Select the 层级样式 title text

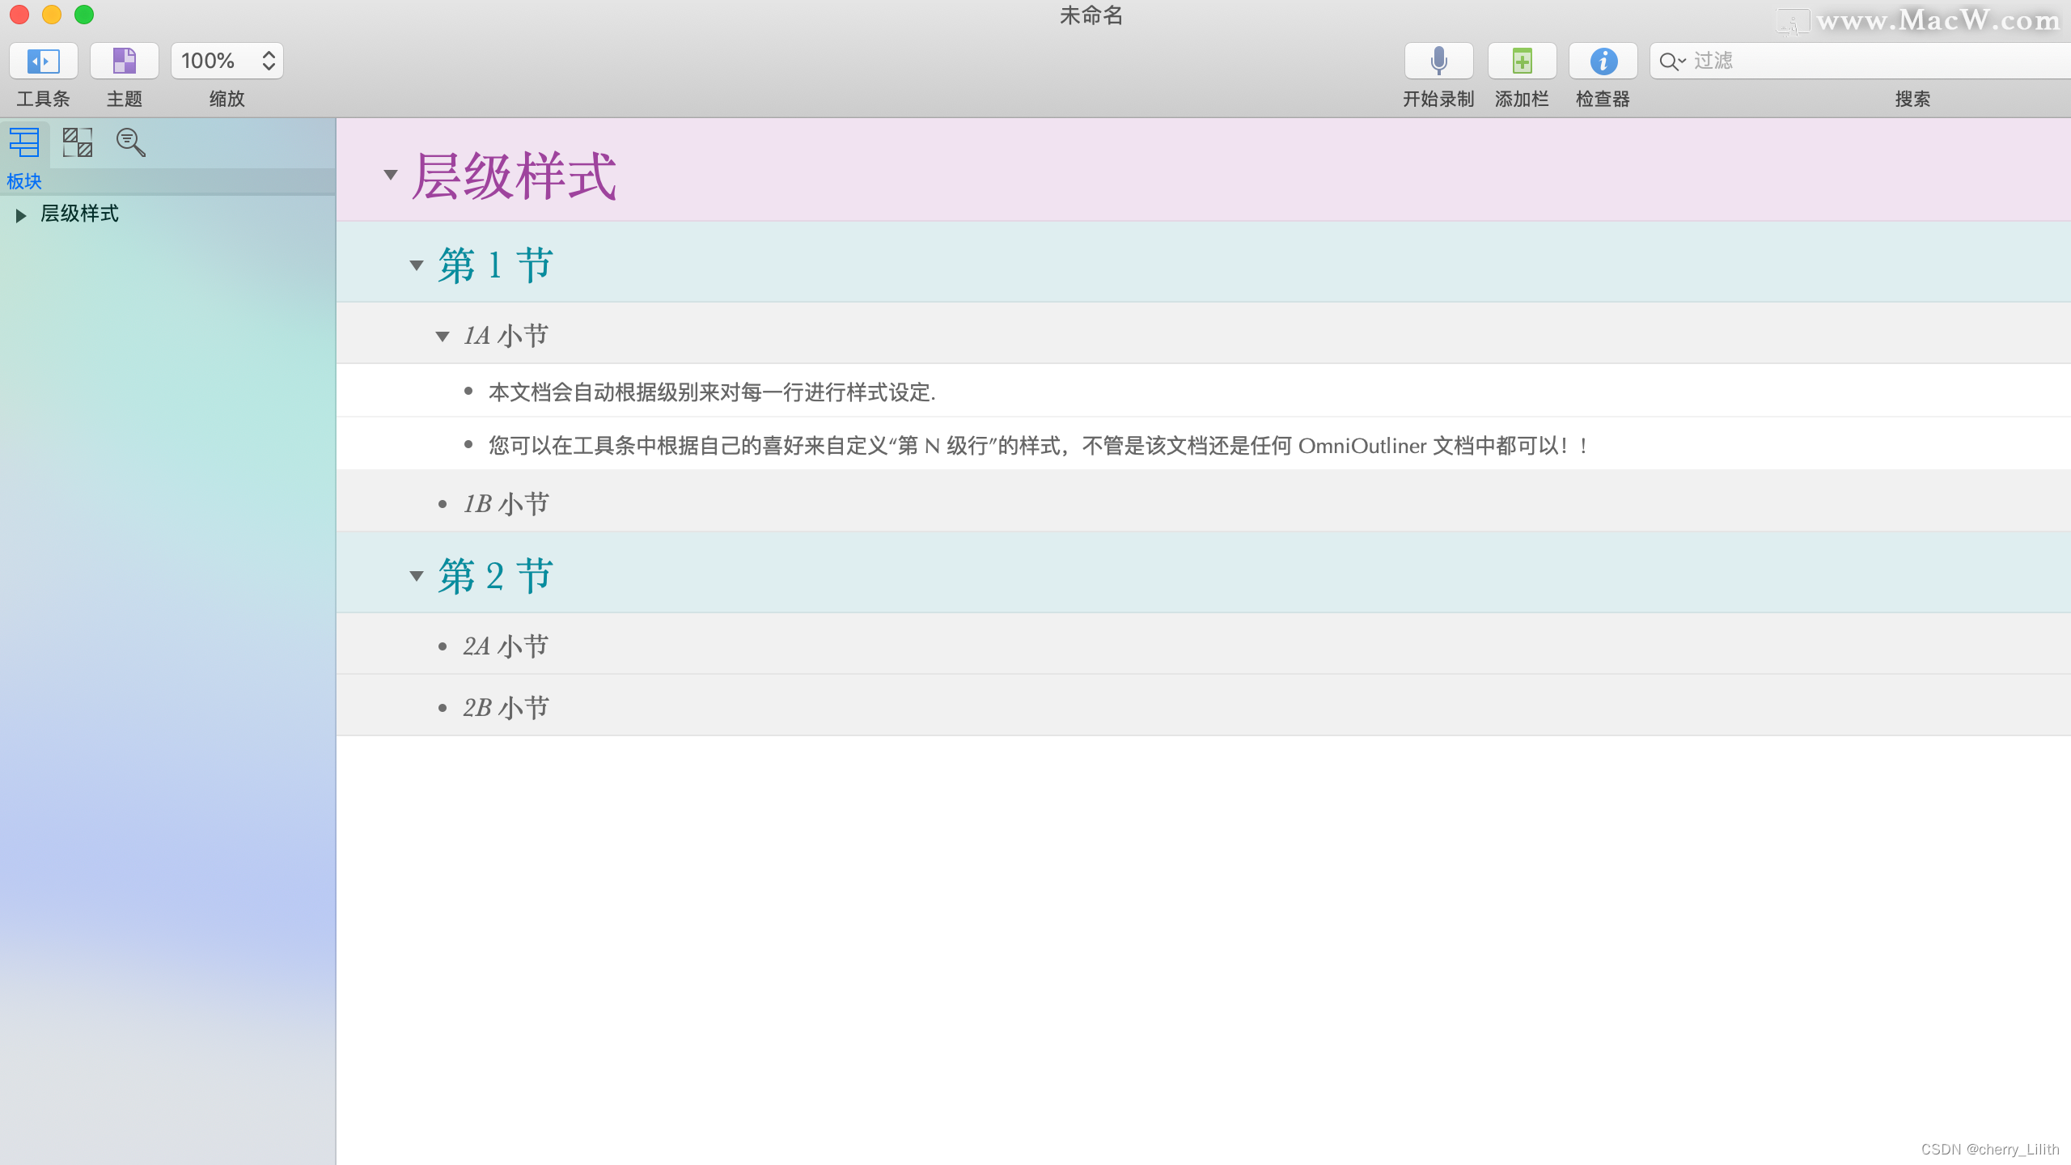point(514,176)
